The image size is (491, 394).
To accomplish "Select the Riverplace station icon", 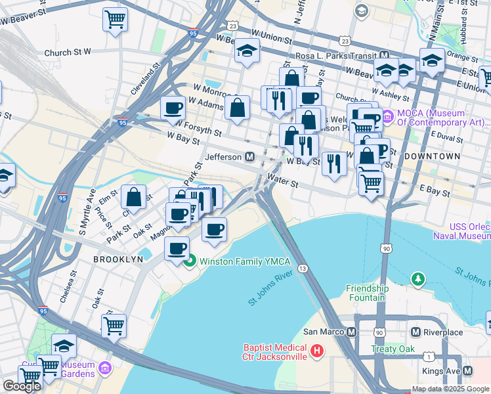I will pos(415,332).
